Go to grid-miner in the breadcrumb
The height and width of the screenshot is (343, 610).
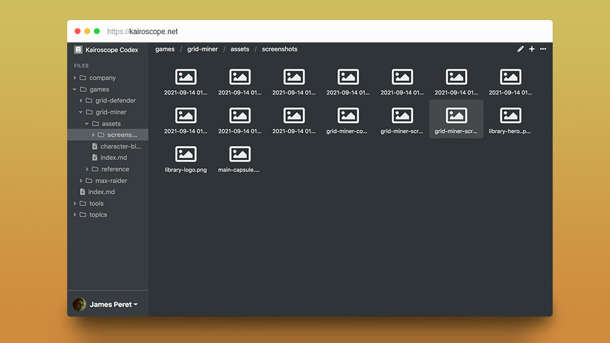coord(203,49)
